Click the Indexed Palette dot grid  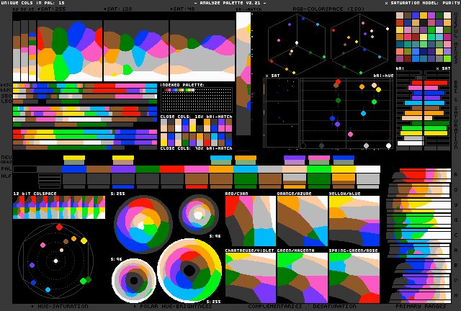(197, 100)
